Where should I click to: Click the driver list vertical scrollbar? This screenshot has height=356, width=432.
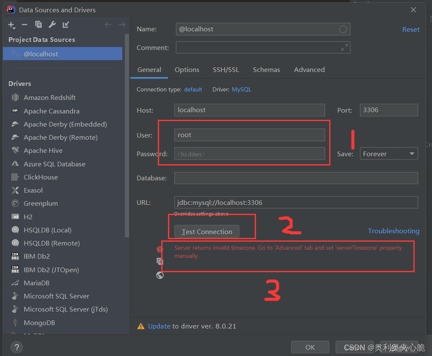(x=127, y=135)
